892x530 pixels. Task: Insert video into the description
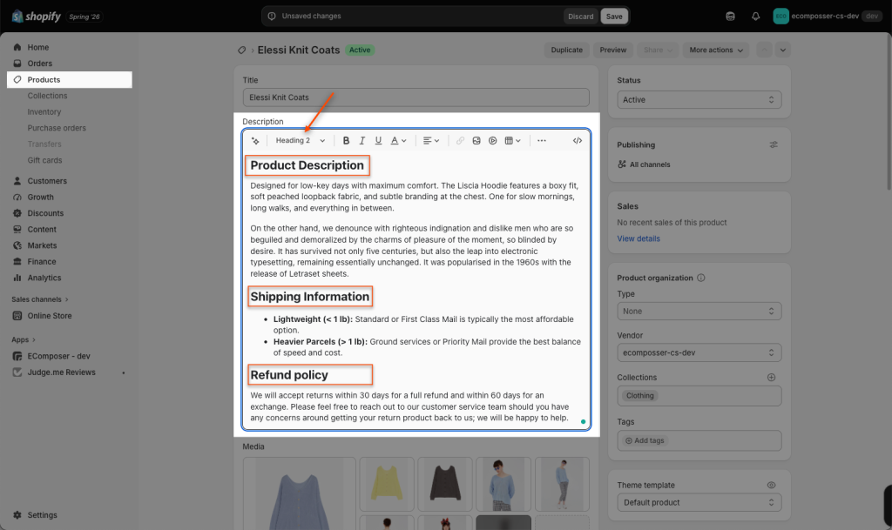493,140
